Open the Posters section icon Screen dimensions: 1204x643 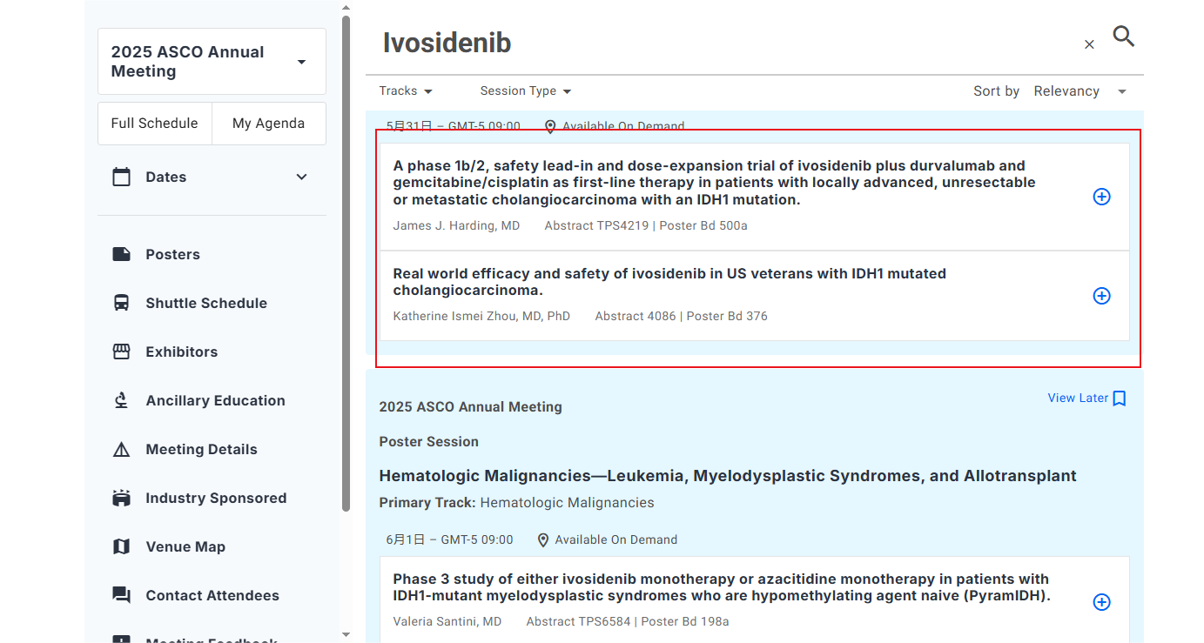click(122, 254)
